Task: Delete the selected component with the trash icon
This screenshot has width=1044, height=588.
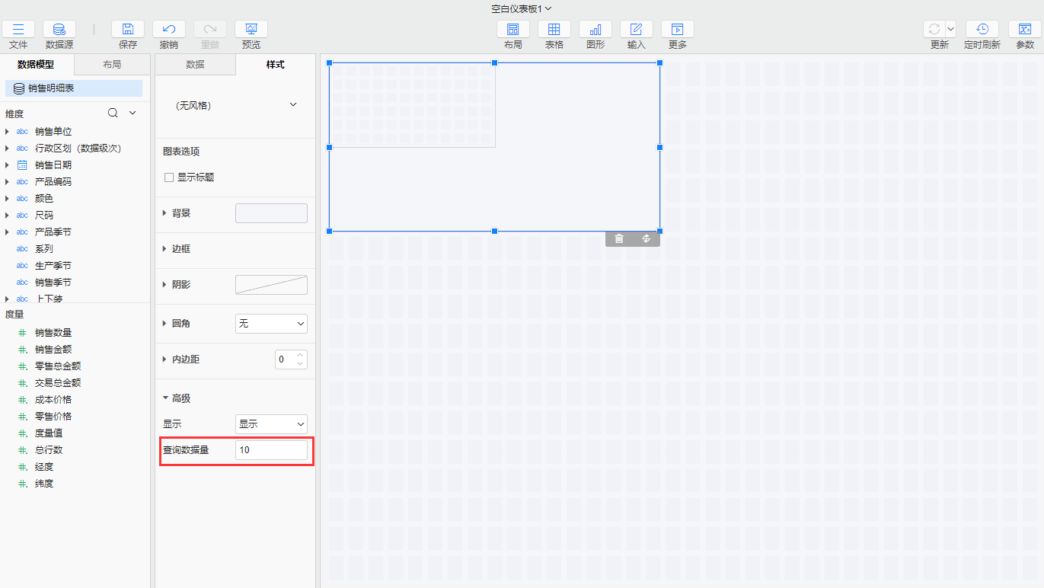Action: pos(619,239)
